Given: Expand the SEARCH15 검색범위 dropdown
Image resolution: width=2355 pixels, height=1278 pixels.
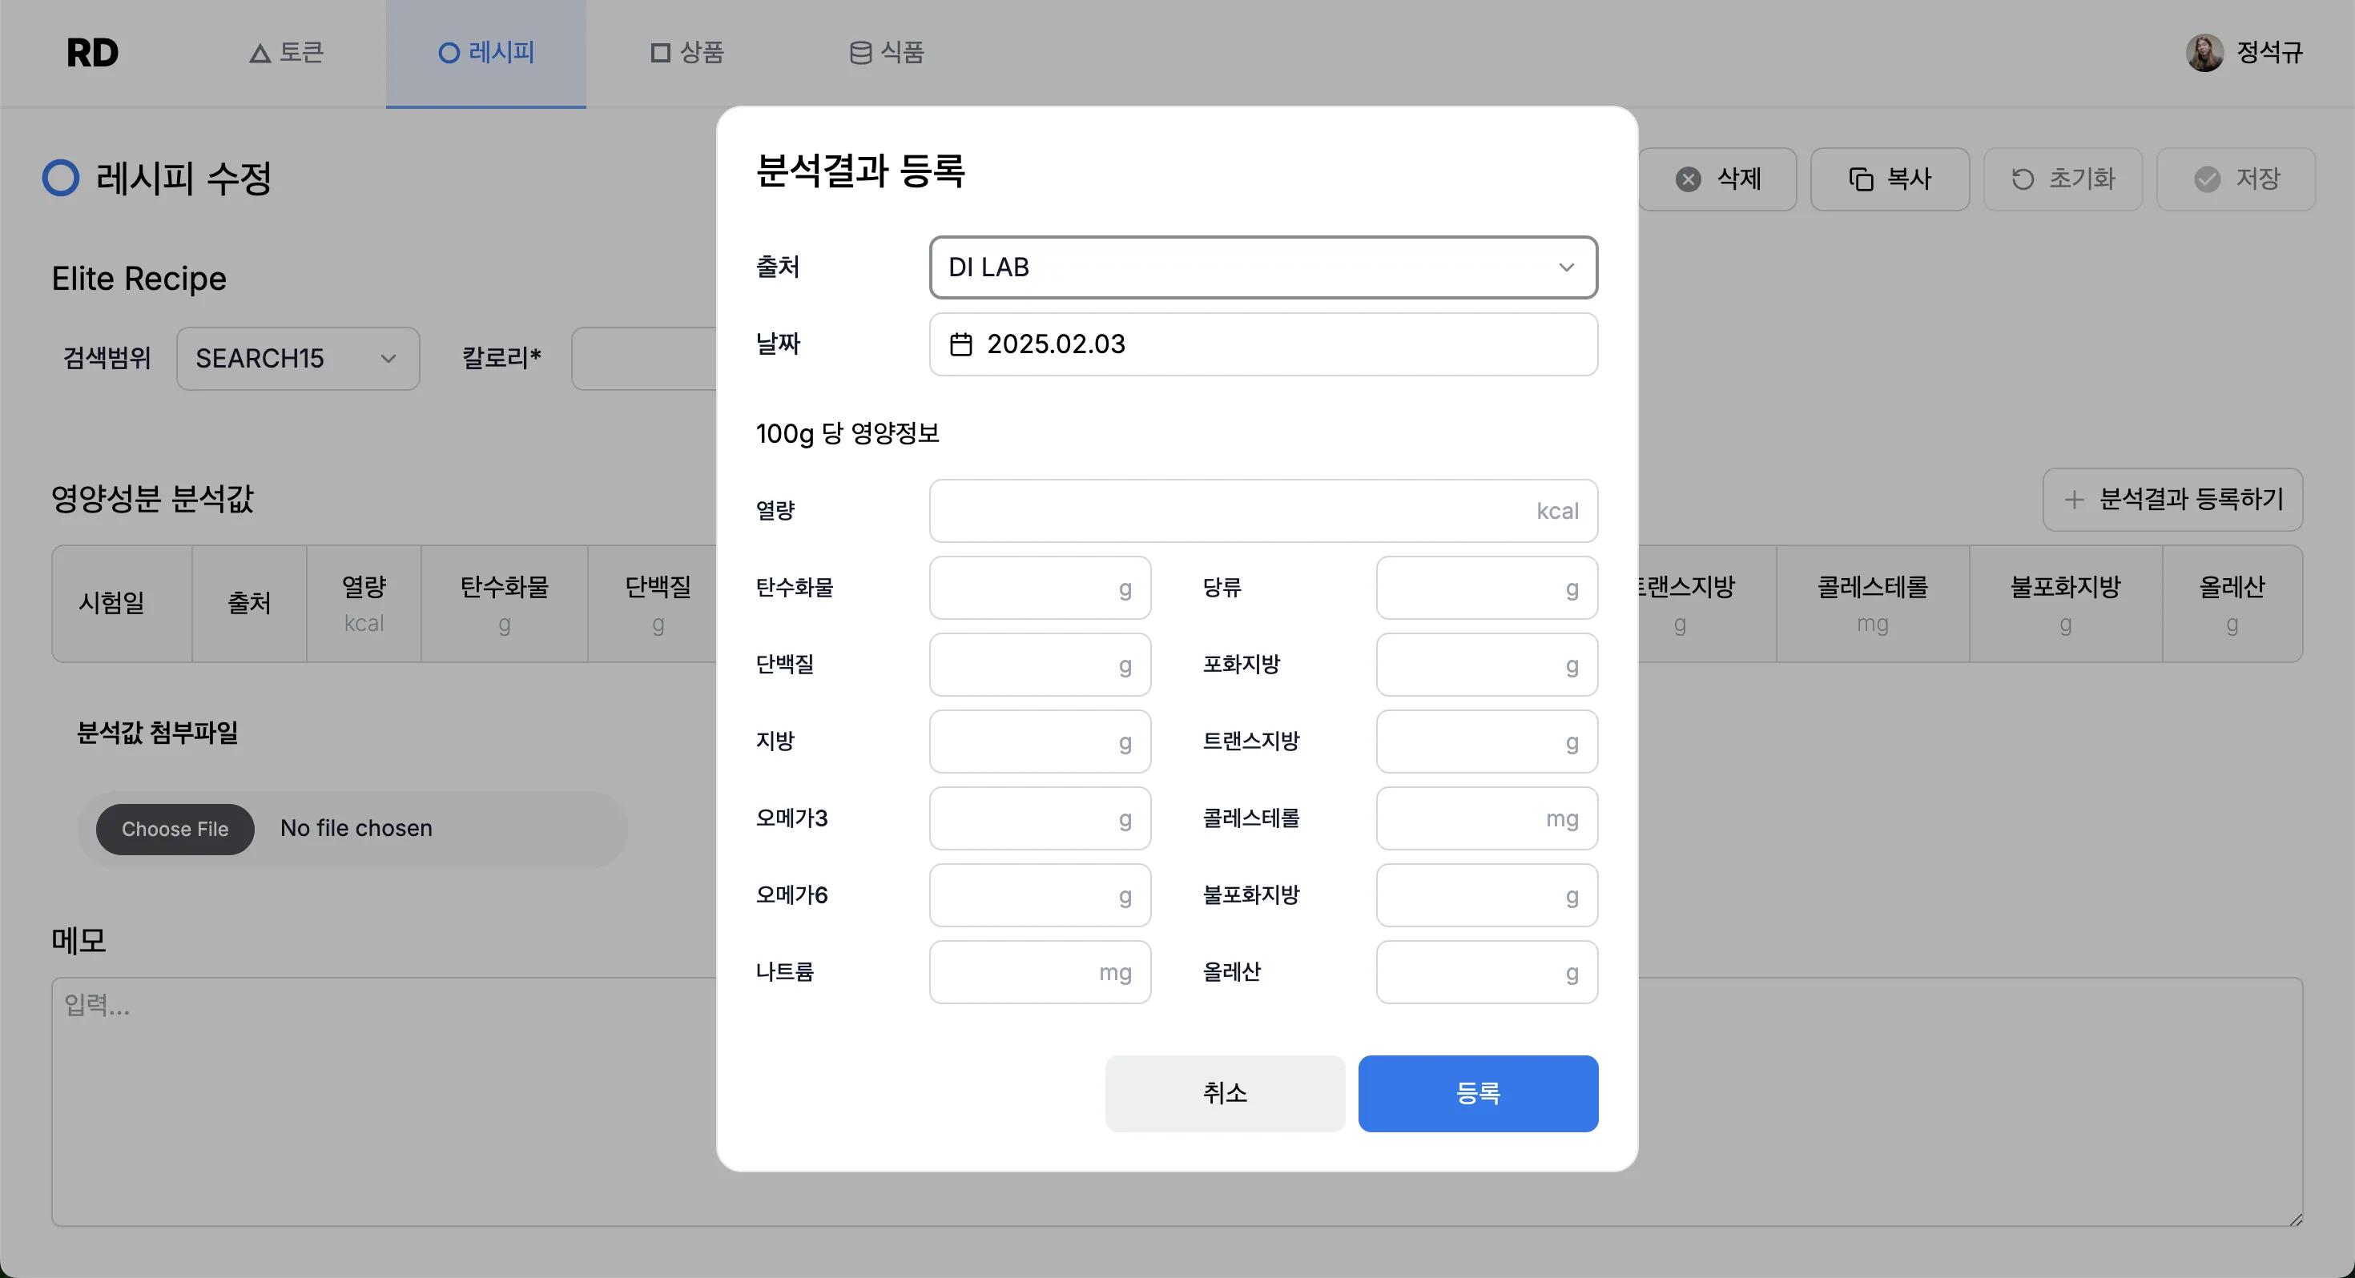Looking at the screenshot, I should pyautogui.click(x=297, y=359).
